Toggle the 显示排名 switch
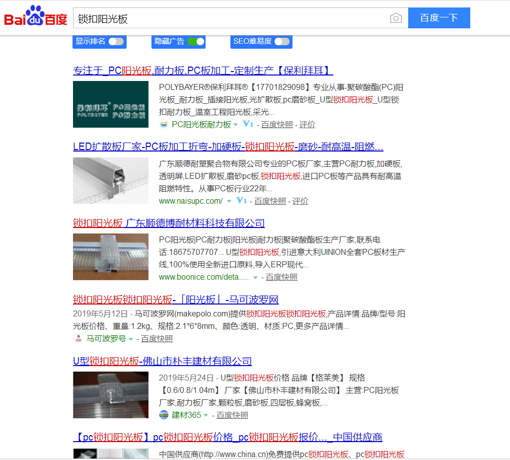This screenshot has width=510, height=460. point(116,41)
